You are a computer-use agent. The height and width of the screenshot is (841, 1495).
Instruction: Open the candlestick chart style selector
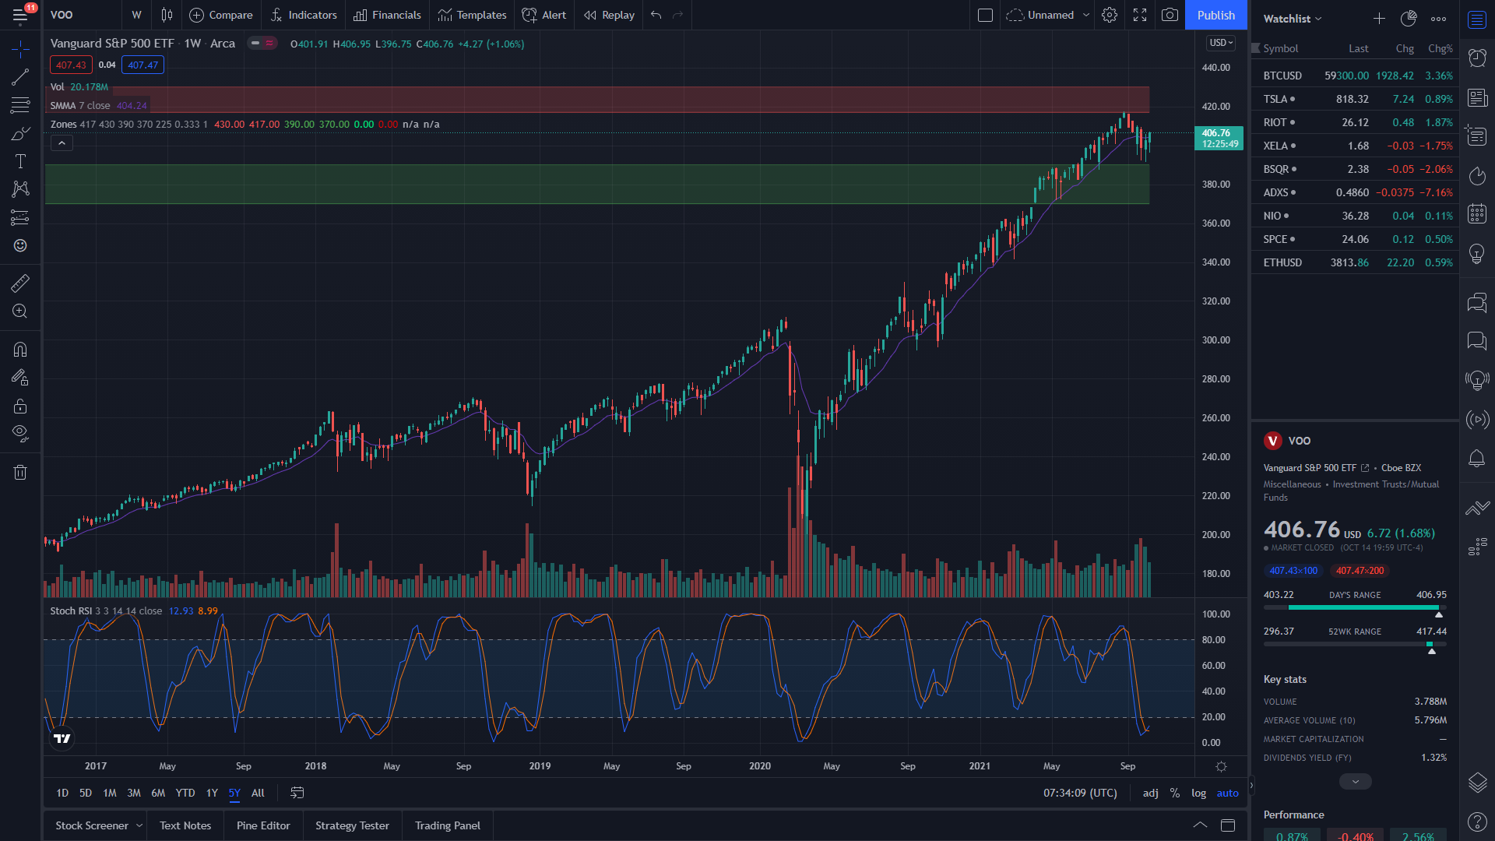167,15
